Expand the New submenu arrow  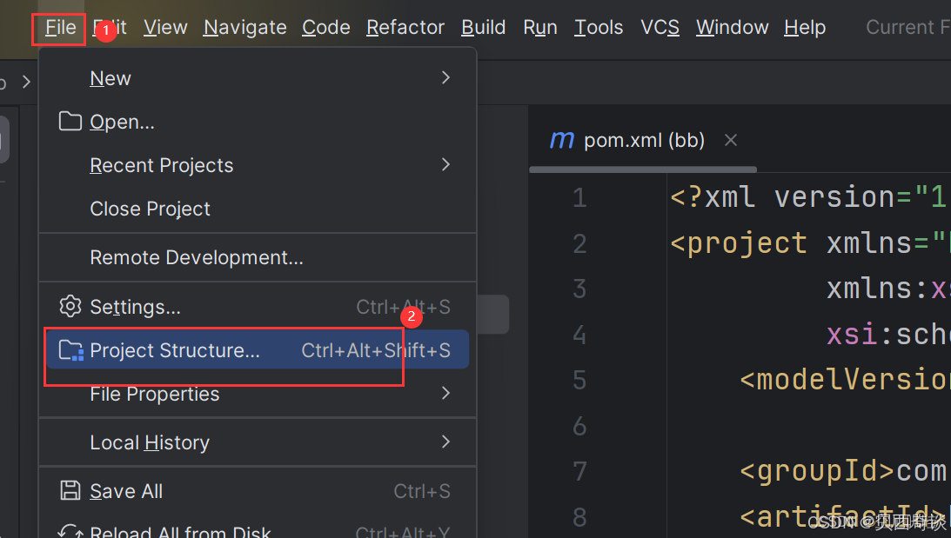445,77
